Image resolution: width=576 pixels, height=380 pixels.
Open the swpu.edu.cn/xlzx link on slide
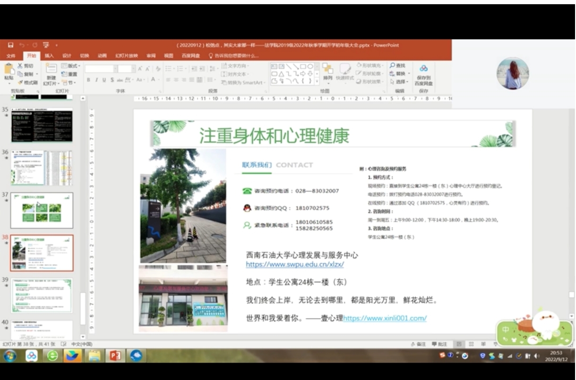(294, 264)
